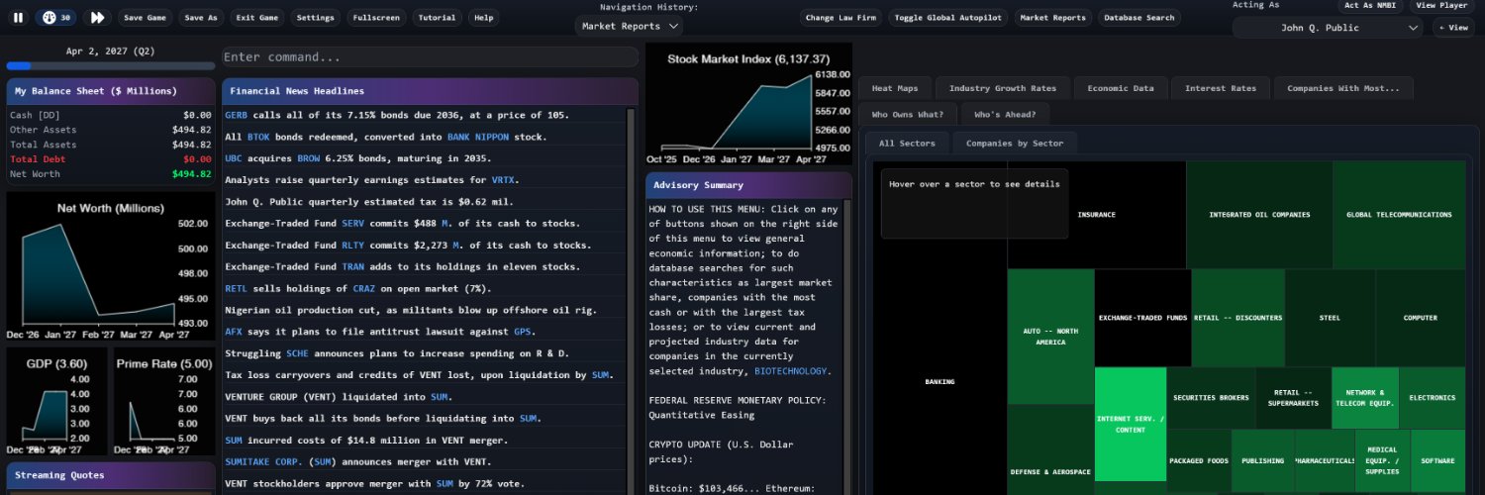Click the VRTX ticker link

(503, 180)
